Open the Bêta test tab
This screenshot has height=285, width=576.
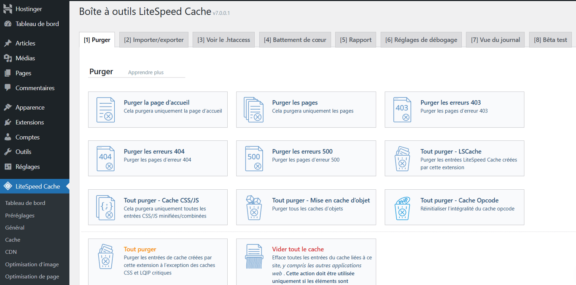tap(550, 39)
